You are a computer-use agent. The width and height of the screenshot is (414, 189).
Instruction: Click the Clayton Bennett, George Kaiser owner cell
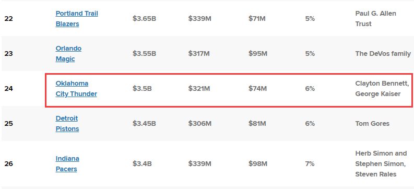382,88
